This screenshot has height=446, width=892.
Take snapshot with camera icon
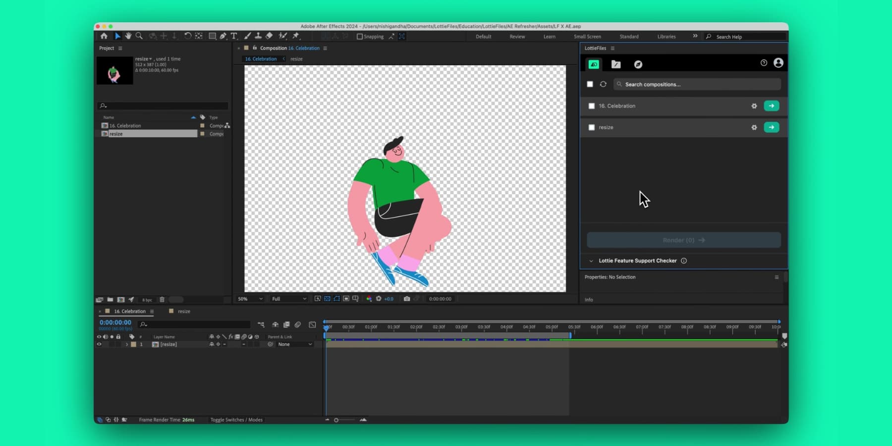coord(407,299)
